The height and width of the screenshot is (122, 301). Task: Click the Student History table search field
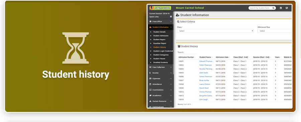[187, 52]
